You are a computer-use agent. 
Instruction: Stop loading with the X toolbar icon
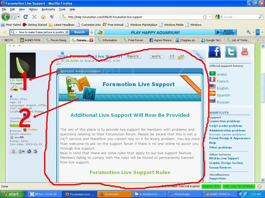click(34, 17)
